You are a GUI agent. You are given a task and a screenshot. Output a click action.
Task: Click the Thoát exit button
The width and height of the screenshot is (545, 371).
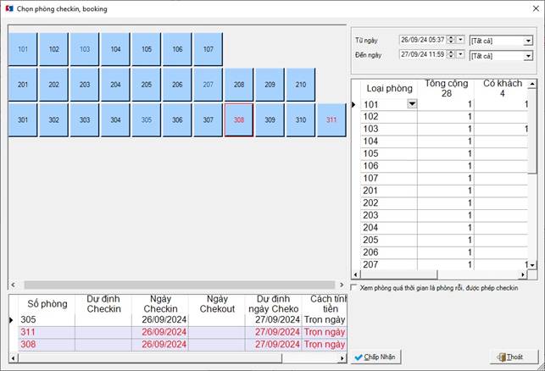(514, 357)
